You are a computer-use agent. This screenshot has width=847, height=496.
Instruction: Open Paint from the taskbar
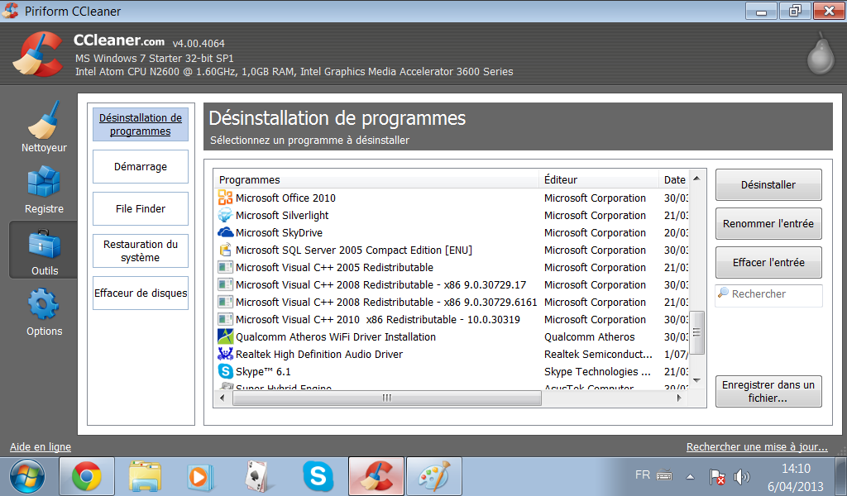point(434,476)
